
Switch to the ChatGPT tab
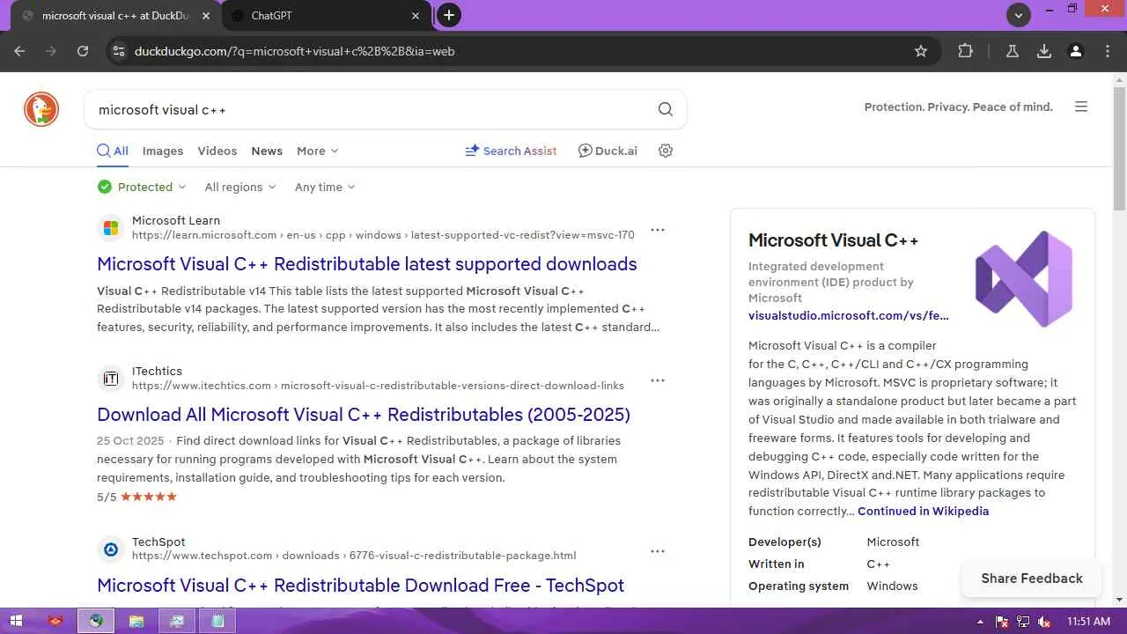(326, 16)
